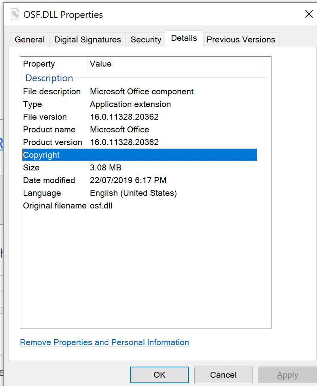Screen dimensions: 317x386
Task: Click the Apply button
Action: 287,375
